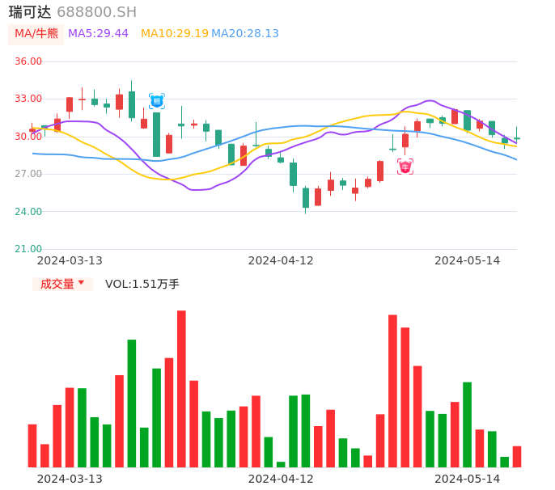This screenshot has height=490, width=555.
Task: Click the pink bull signal marker
Action: [x=405, y=167]
